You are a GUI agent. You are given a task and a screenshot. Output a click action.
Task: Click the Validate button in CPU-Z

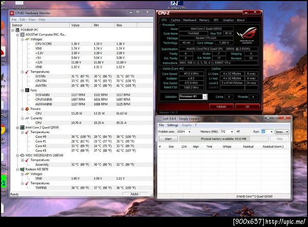pyautogui.click(x=221, y=107)
